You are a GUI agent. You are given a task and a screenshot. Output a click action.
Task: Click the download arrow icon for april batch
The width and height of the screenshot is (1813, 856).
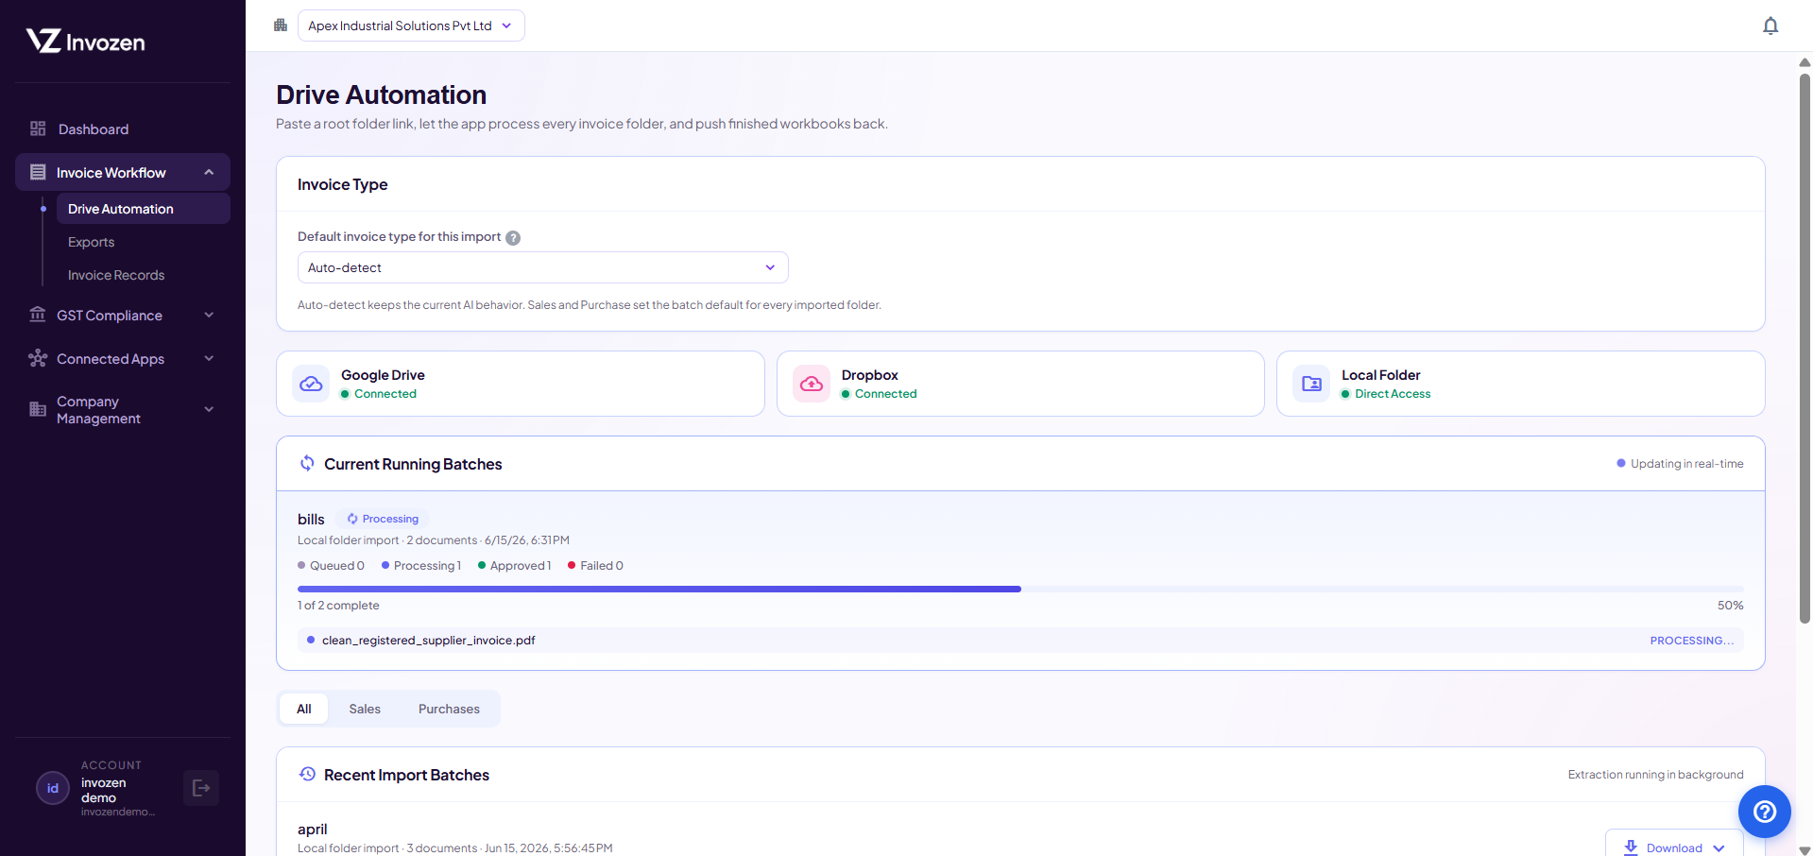(1631, 847)
